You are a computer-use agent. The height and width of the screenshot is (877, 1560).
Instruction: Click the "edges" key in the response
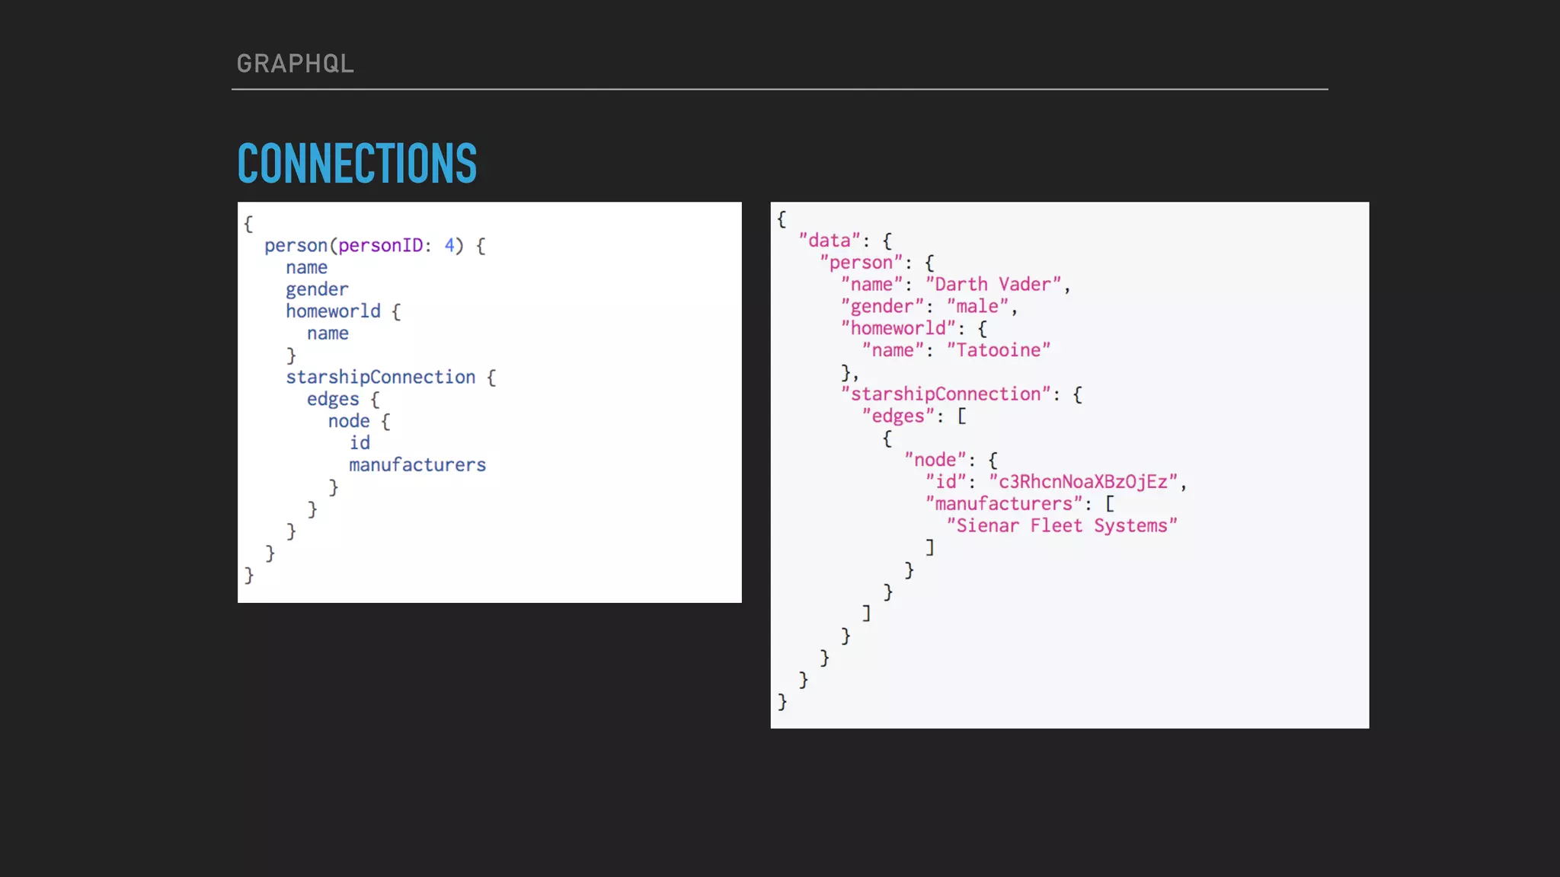tap(898, 416)
